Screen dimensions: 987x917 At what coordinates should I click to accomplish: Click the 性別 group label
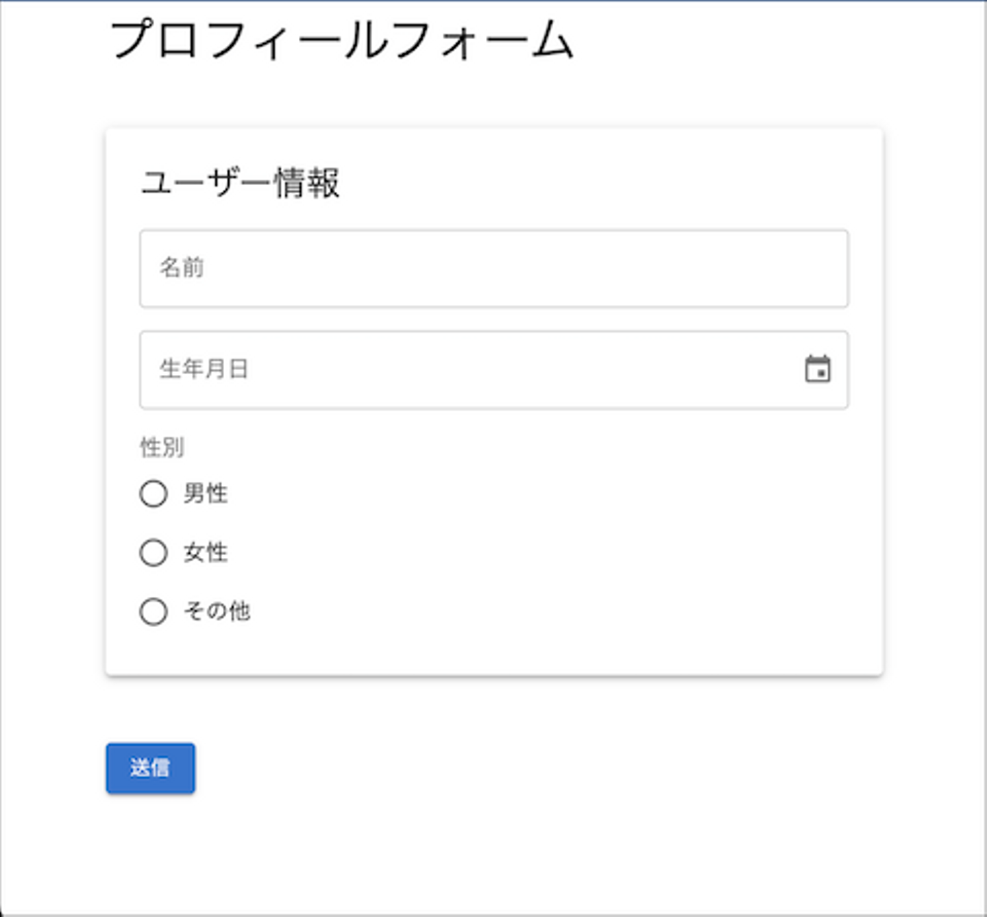pos(162,448)
